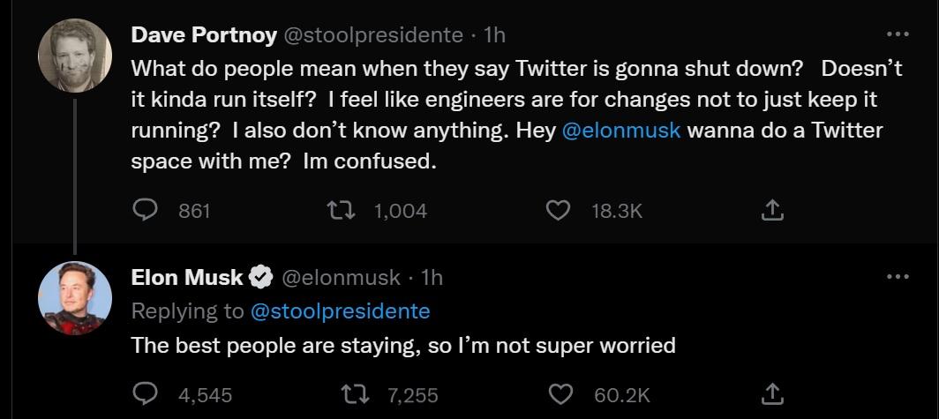939x419 pixels.
Task: Click the Elon Musk display name
Action: point(187,277)
